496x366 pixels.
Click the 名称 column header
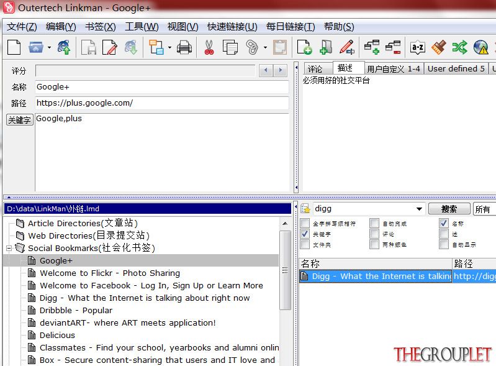click(376, 263)
